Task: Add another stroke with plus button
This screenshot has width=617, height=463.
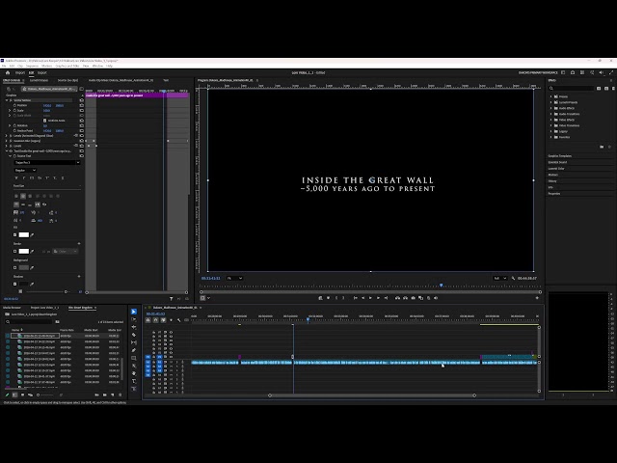Action: (x=79, y=244)
